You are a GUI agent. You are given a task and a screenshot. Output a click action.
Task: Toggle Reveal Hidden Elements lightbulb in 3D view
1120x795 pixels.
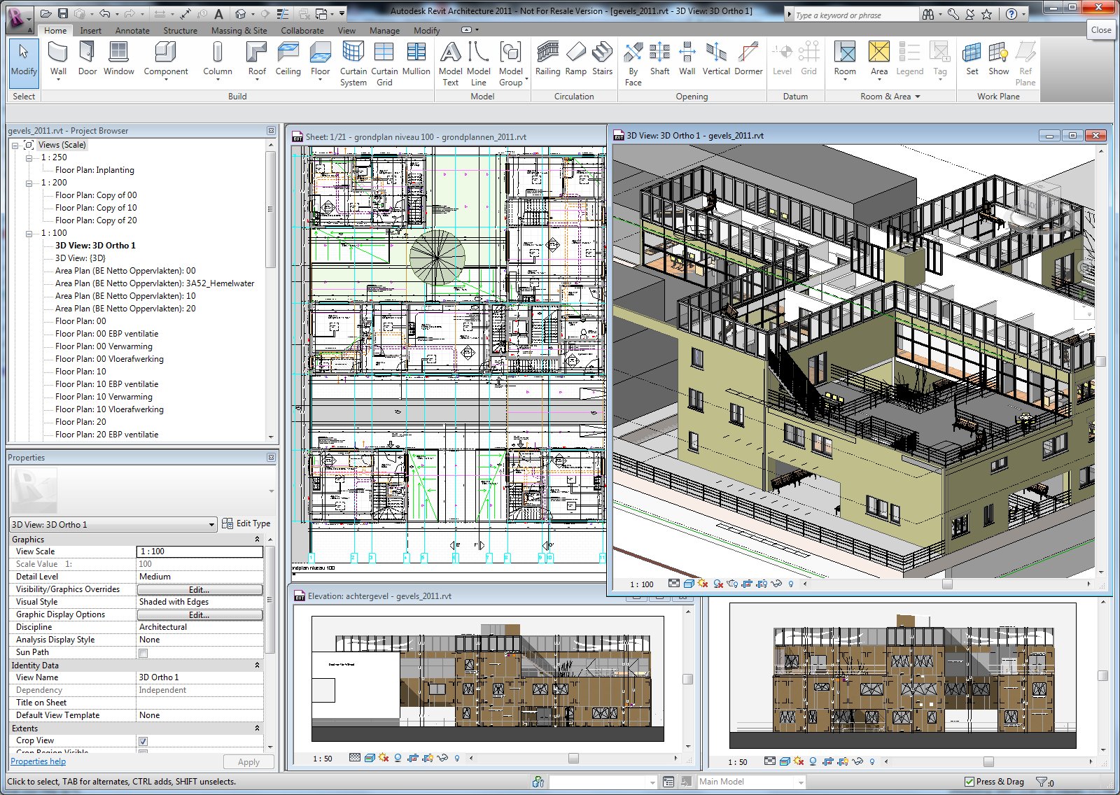[x=791, y=584]
